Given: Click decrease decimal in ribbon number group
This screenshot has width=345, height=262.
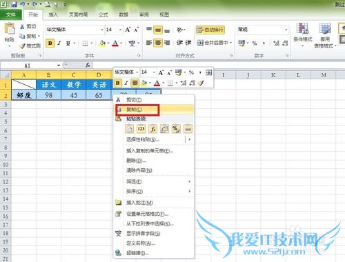Looking at the screenshot, I should point(285,43).
